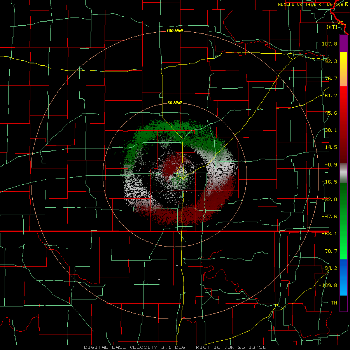Viewport: 350px width, 350px height.
Task: Click the 107.8 velocity scale value
Action: (329, 44)
